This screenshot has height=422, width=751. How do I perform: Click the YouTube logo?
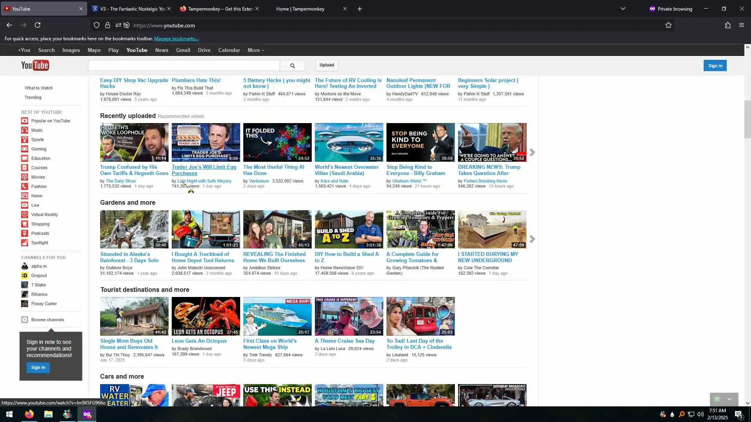(x=35, y=65)
